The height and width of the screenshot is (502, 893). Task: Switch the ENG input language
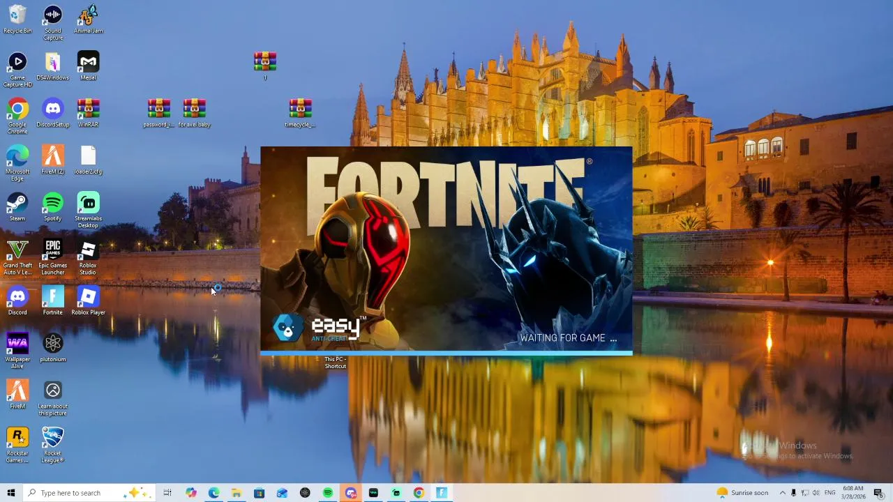click(x=830, y=493)
